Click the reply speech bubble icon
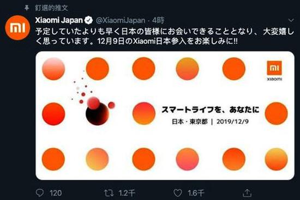 click(x=40, y=193)
